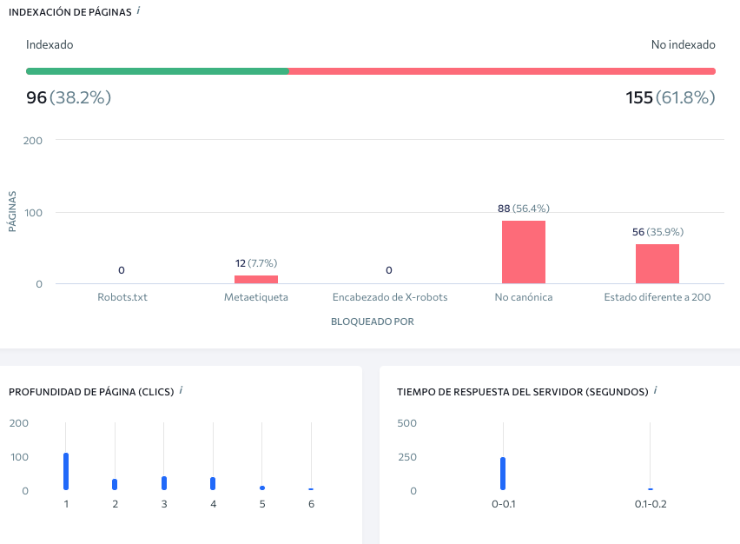740x544 pixels.
Task: Select the Metaetiqueta red bar
Action: (x=256, y=280)
